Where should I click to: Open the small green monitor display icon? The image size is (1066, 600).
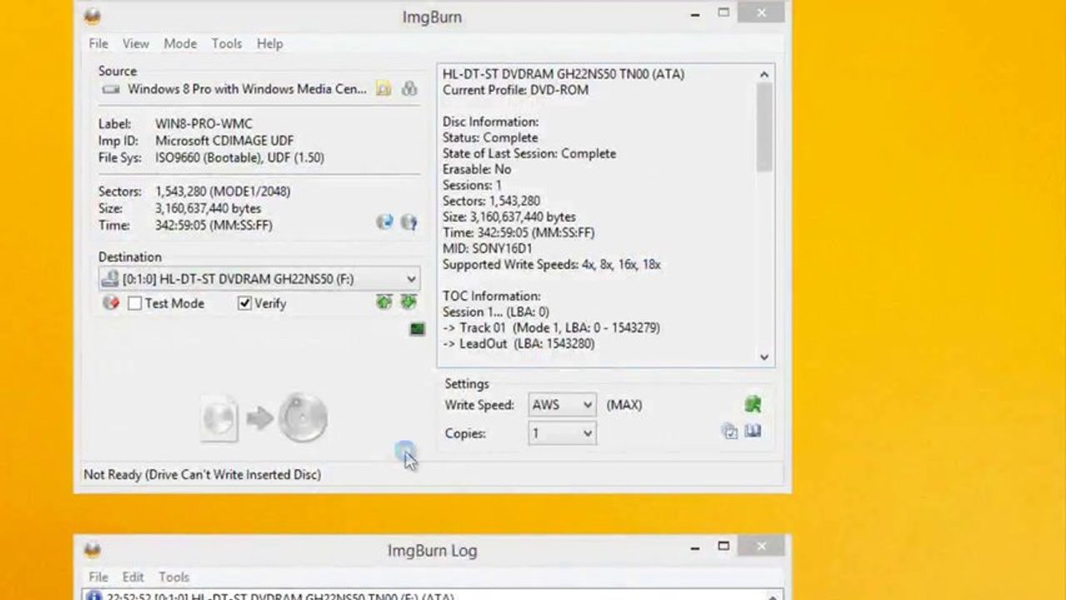click(418, 329)
